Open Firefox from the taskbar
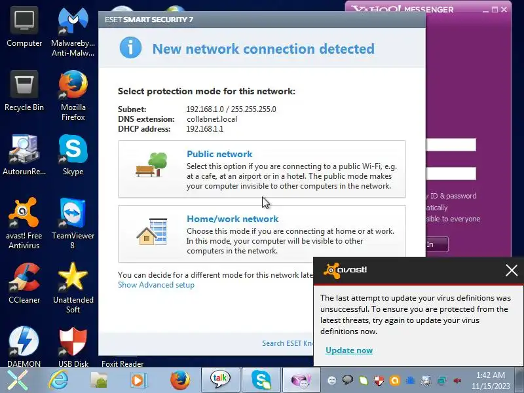This screenshot has width=524, height=393. (x=179, y=381)
